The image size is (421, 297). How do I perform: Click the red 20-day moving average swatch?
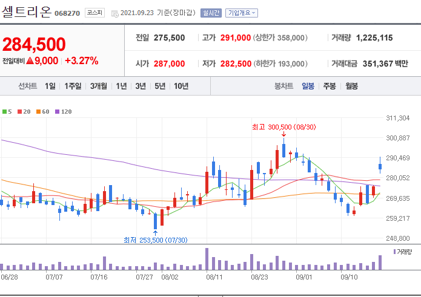tap(19, 111)
